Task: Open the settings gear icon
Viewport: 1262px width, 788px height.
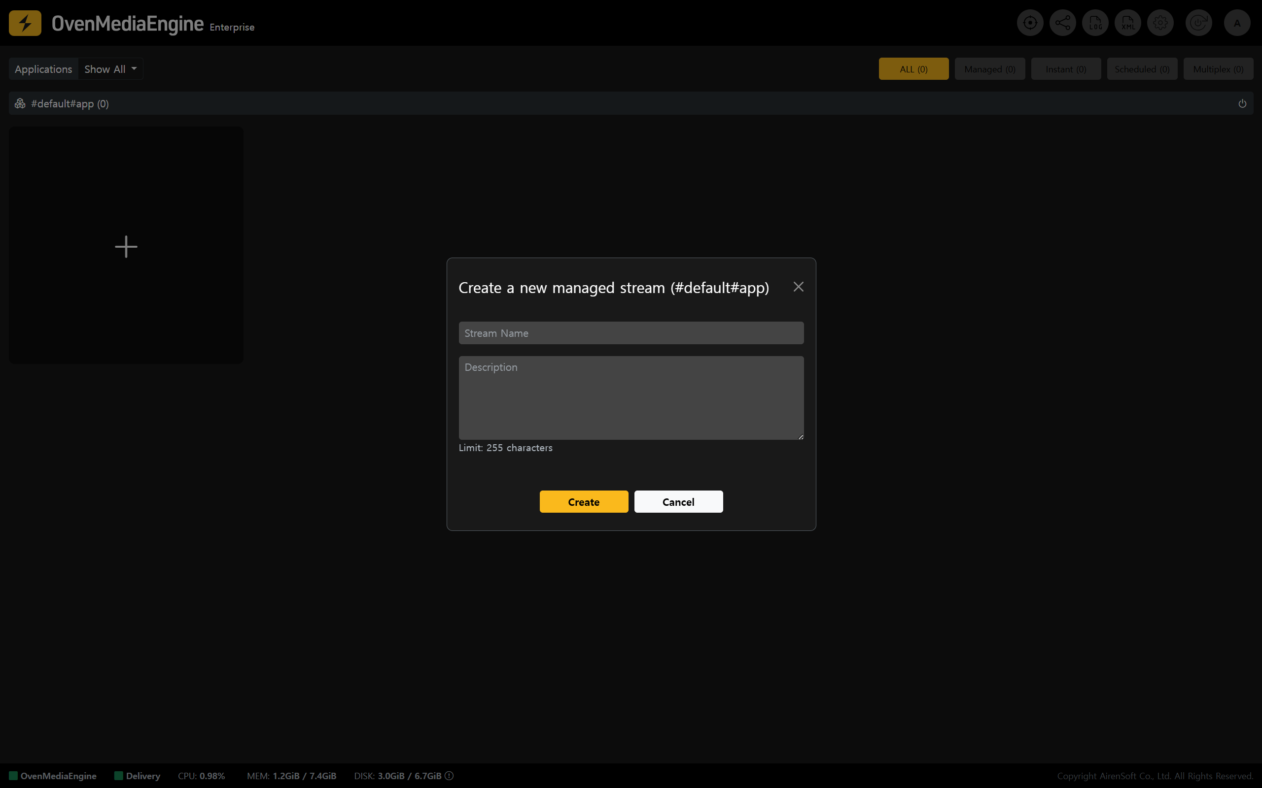Action: coord(1160,23)
